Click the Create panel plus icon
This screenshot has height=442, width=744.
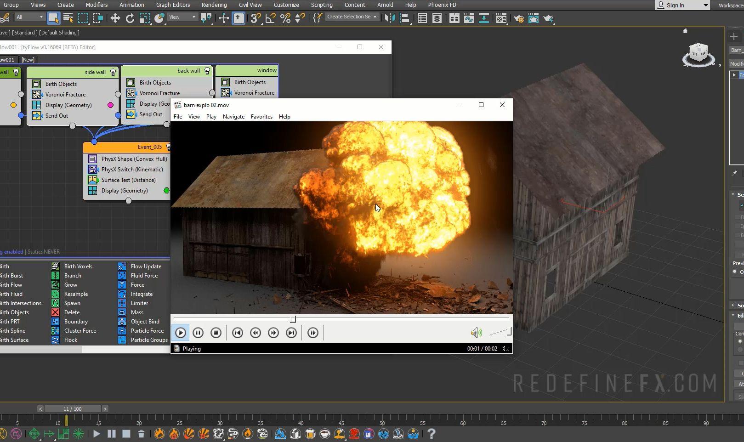click(733, 36)
